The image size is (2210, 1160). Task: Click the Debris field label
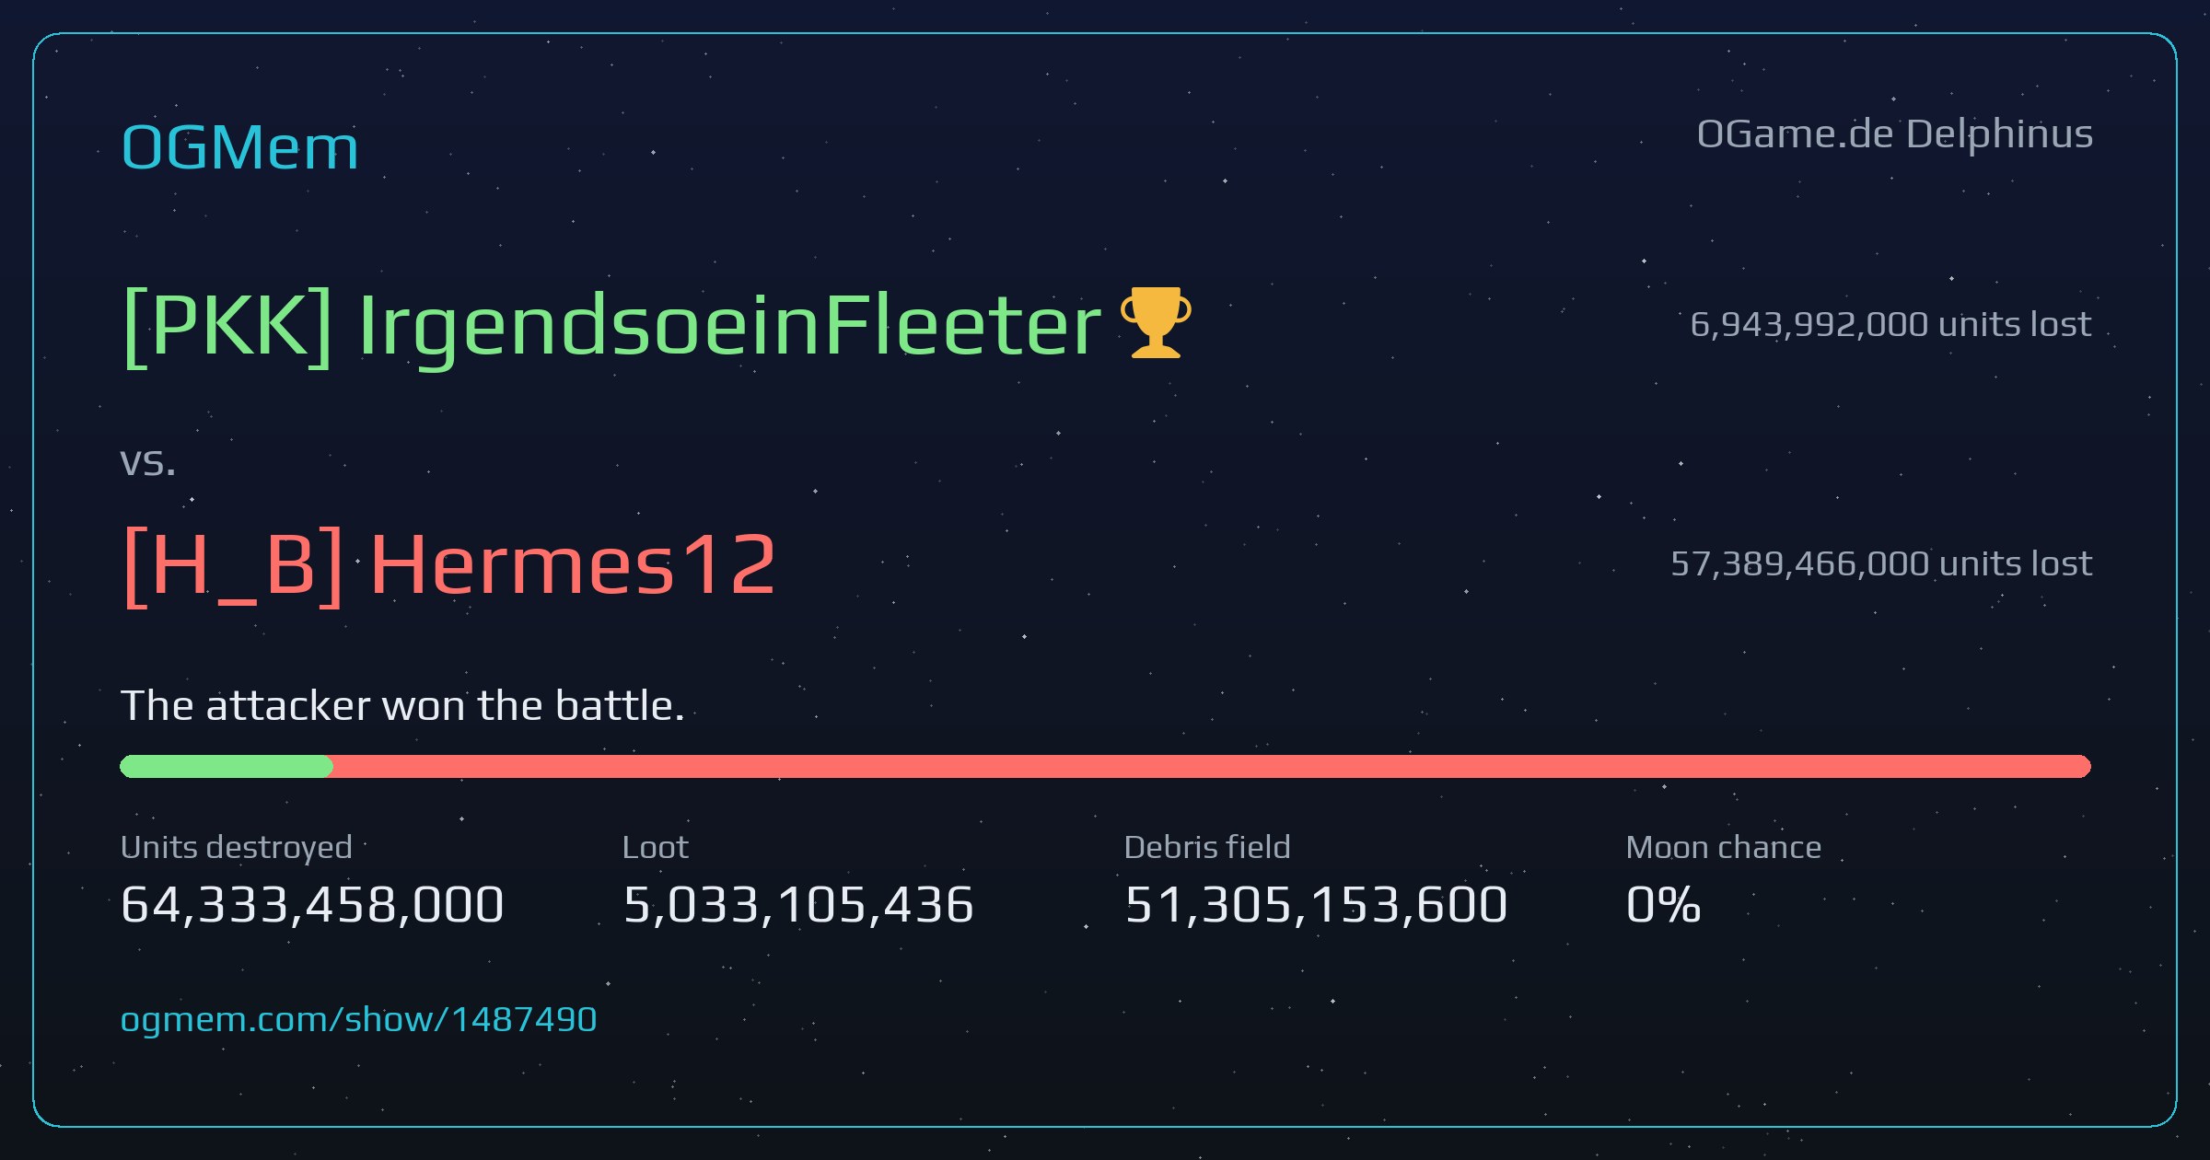pyautogui.click(x=1207, y=847)
